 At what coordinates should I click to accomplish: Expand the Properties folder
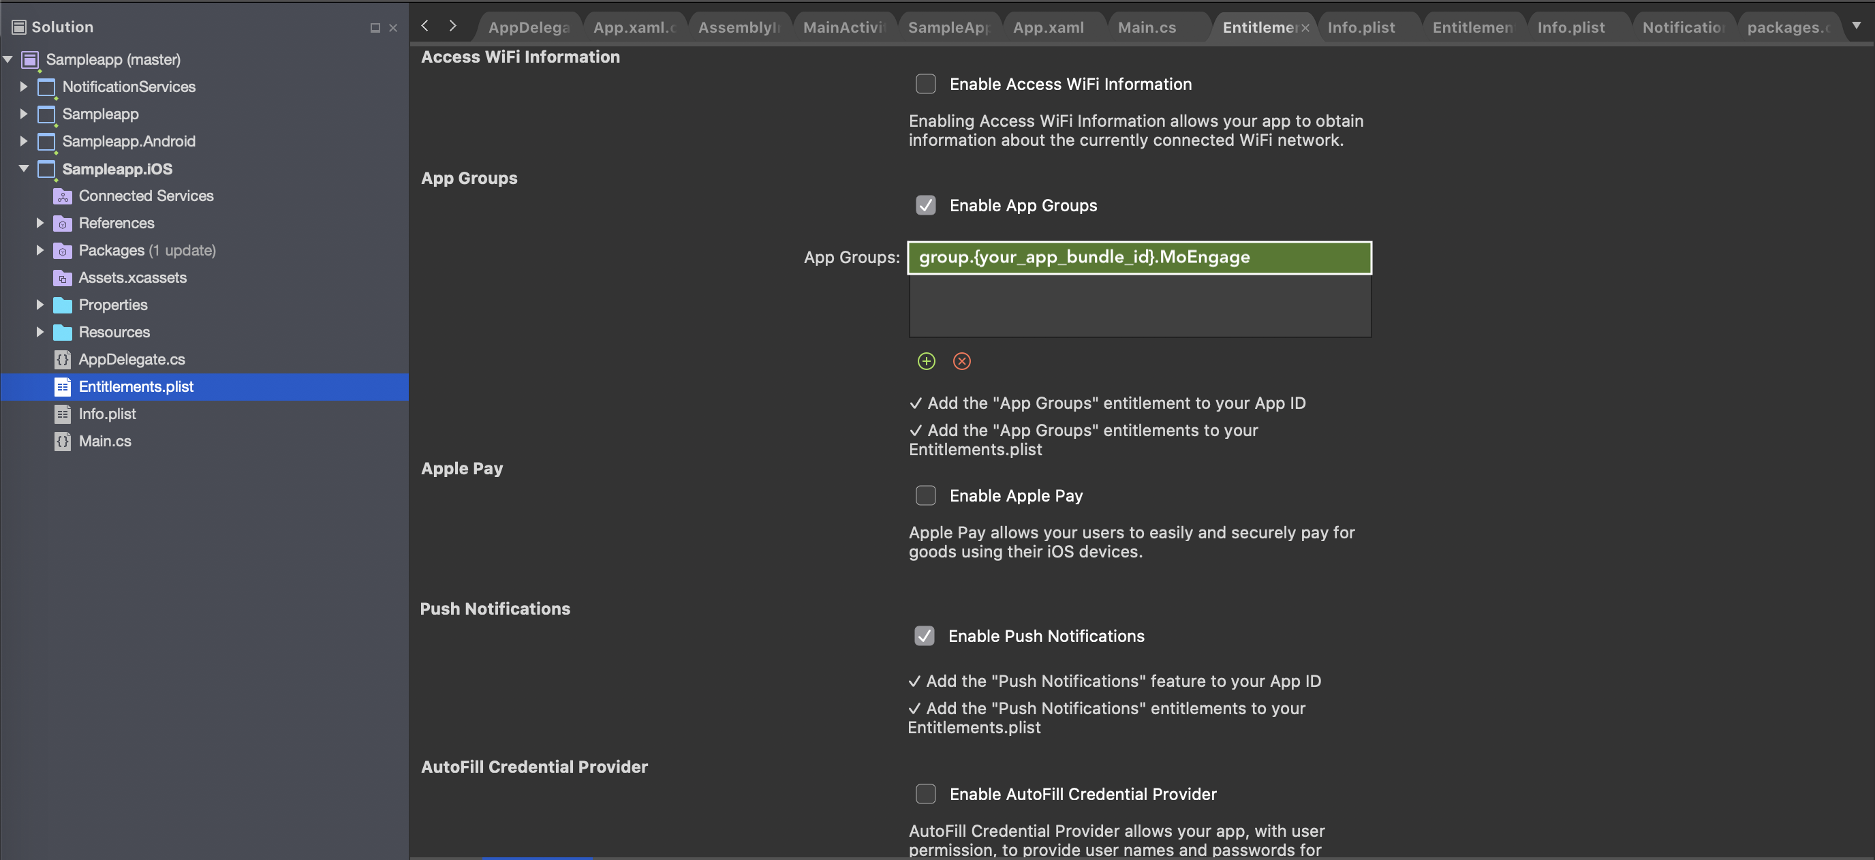pos(40,305)
